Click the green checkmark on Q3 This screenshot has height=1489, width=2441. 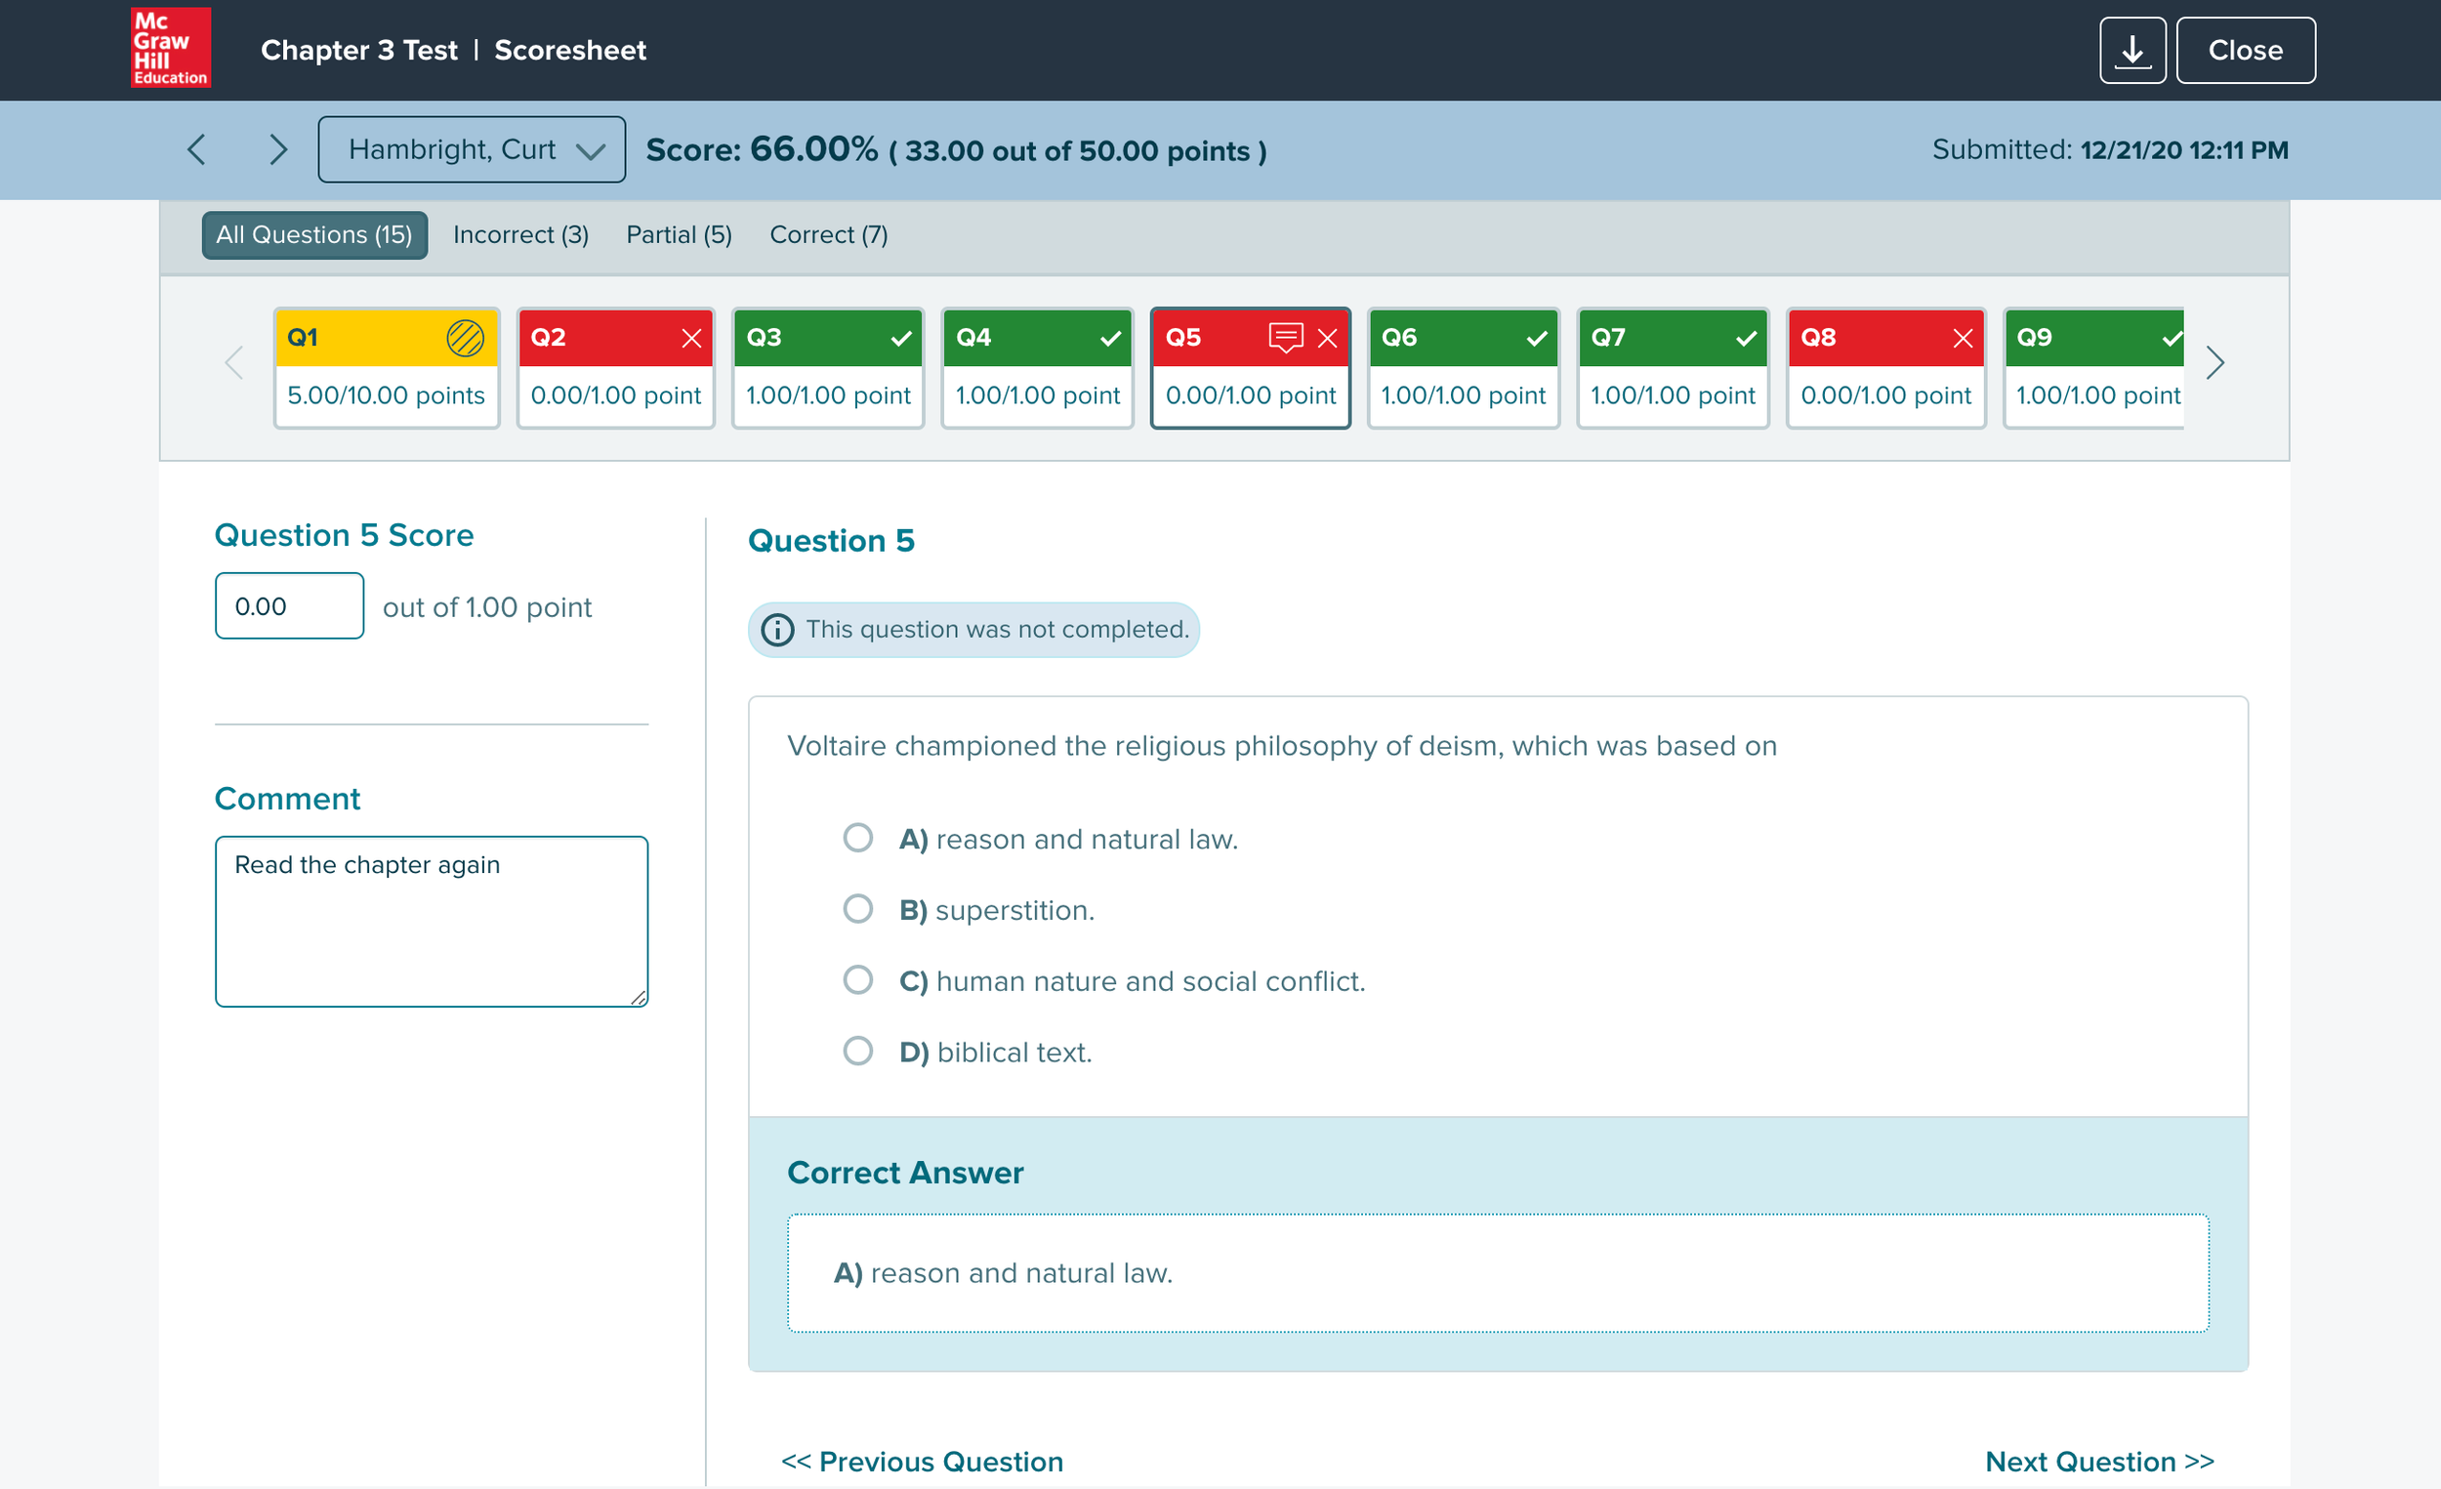(901, 337)
